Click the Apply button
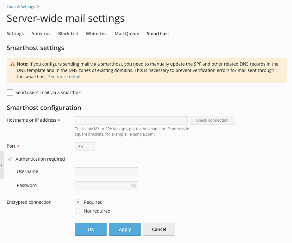 tap(125, 229)
